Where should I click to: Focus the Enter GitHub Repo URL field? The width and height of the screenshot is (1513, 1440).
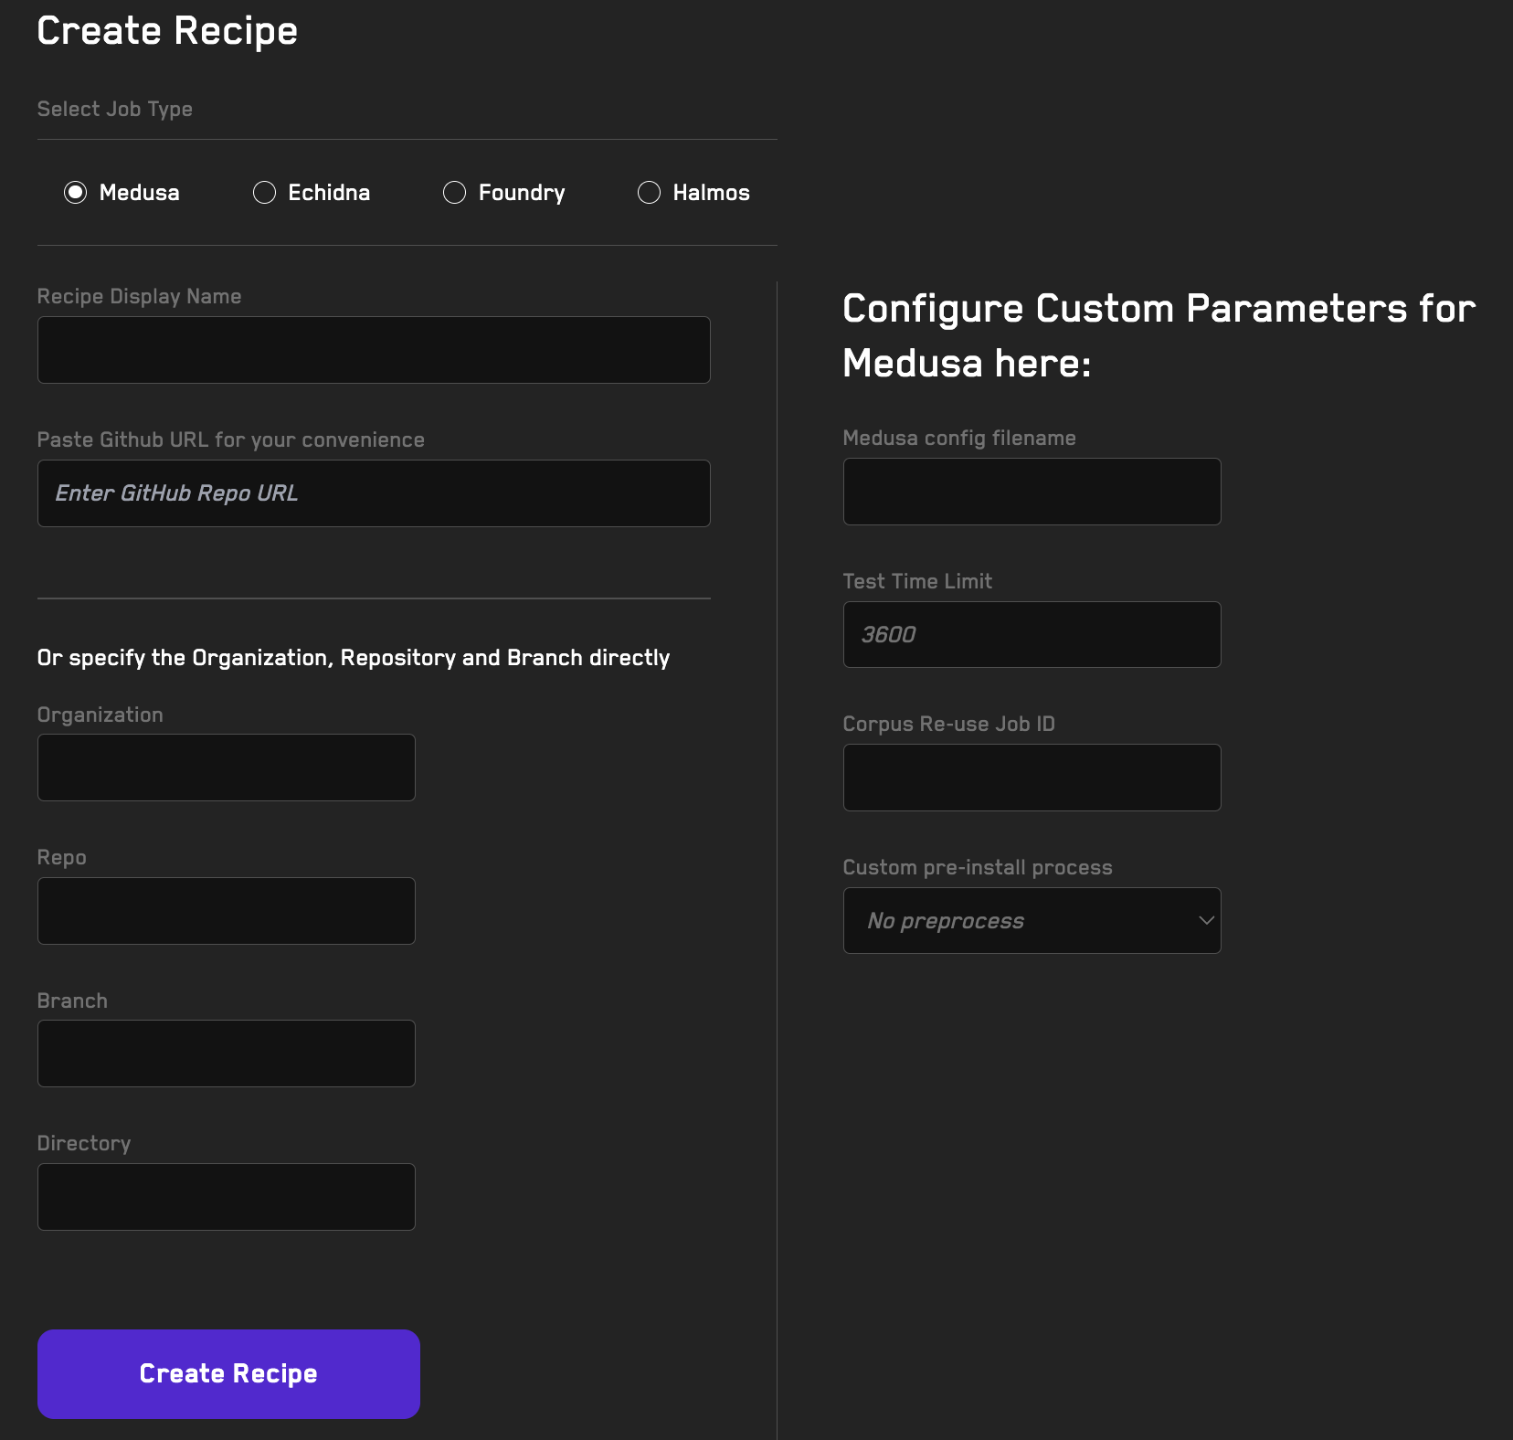374,493
